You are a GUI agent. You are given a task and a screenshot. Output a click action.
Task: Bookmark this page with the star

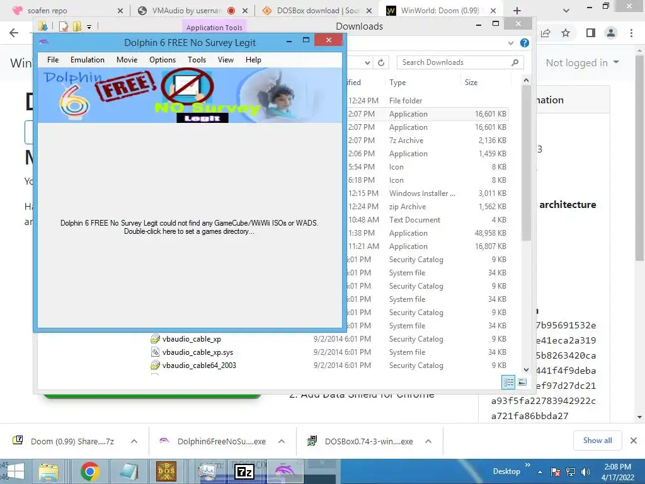(566, 33)
